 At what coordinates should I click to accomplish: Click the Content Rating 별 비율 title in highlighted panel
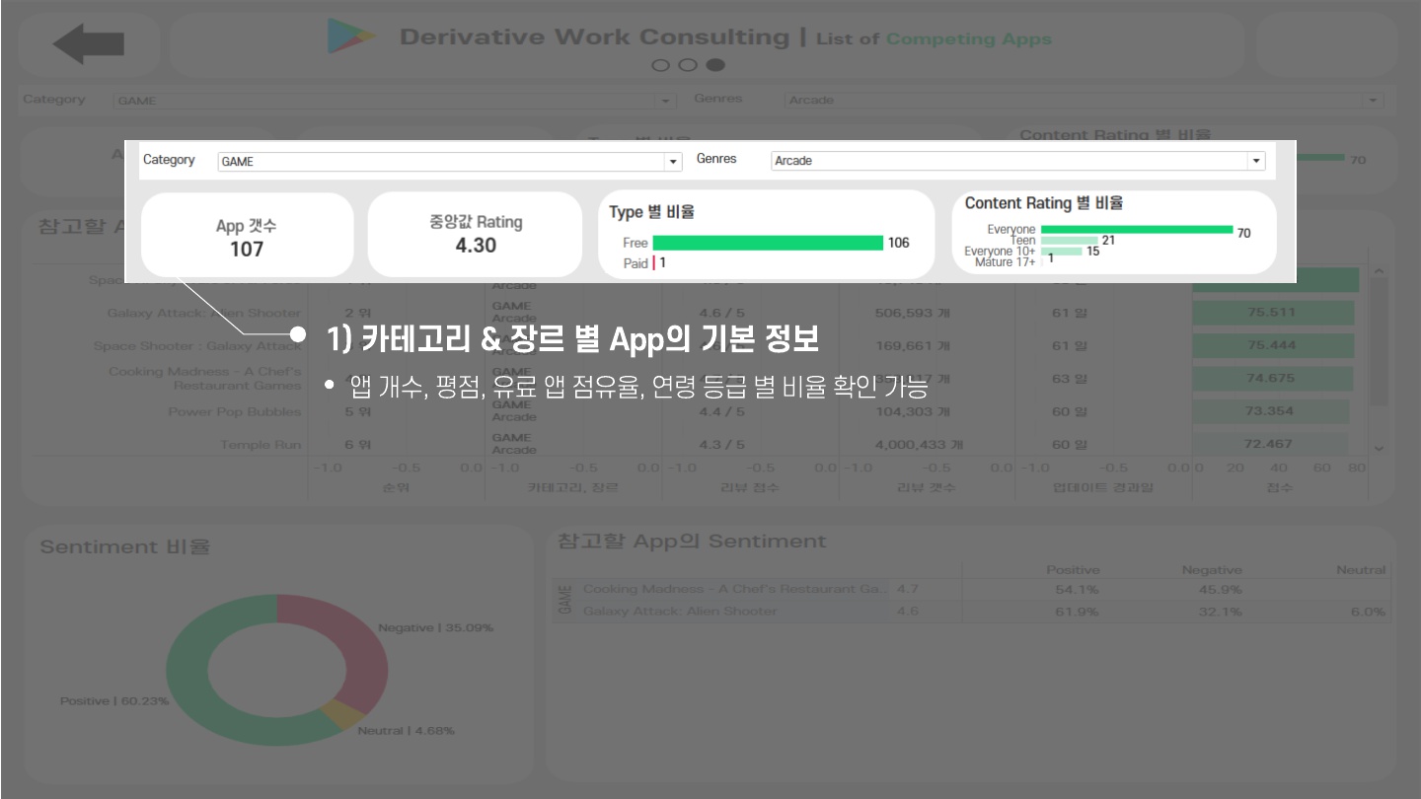tap(1043, 203)
